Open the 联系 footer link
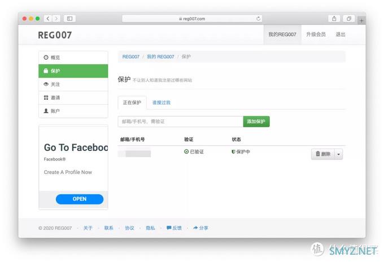The image size is (384, 262). [x=109, y=228]
